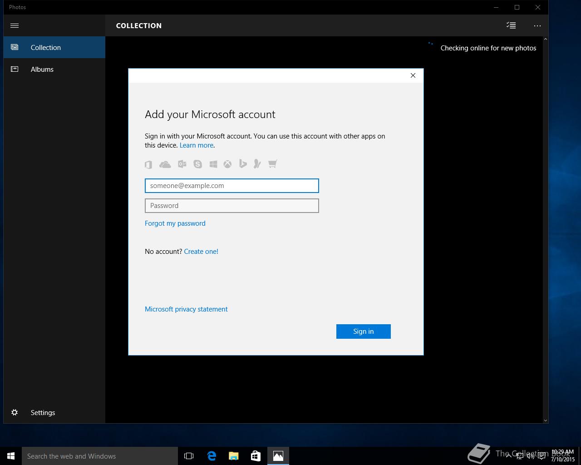Click the scrollbar down arrow
The image size is (581, 465).
click(x=545, y=420)
